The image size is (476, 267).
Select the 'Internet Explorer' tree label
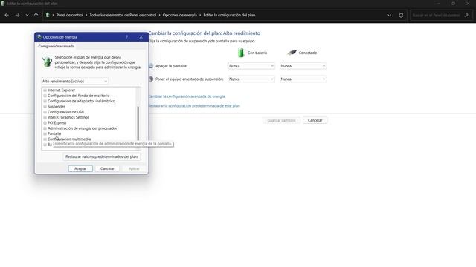point(61,90)
